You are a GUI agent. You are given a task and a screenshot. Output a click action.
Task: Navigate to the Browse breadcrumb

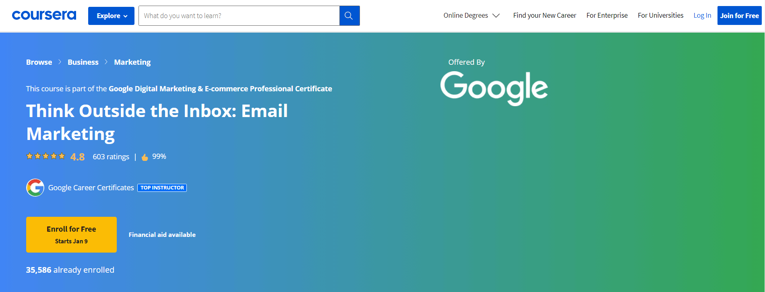point(39,62)
